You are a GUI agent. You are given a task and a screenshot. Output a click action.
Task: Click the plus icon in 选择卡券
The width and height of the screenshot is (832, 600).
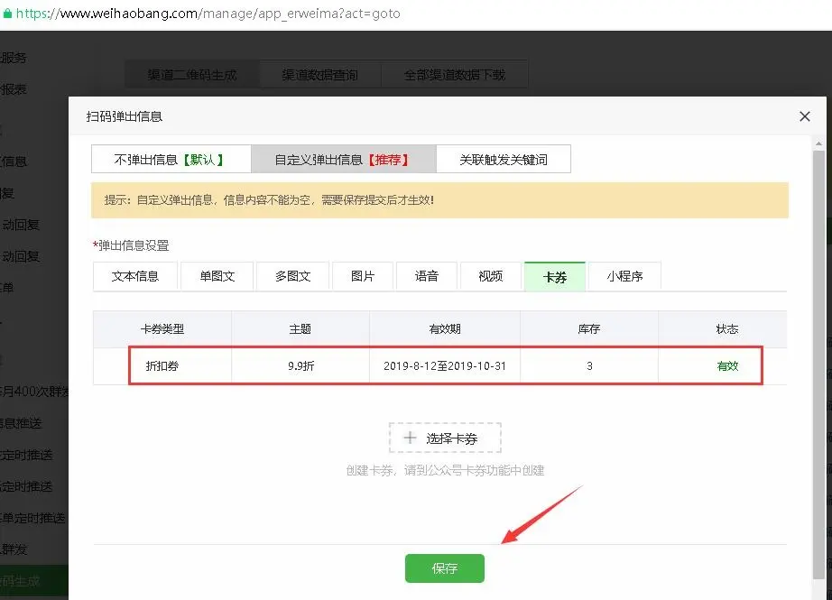[410, 438]
